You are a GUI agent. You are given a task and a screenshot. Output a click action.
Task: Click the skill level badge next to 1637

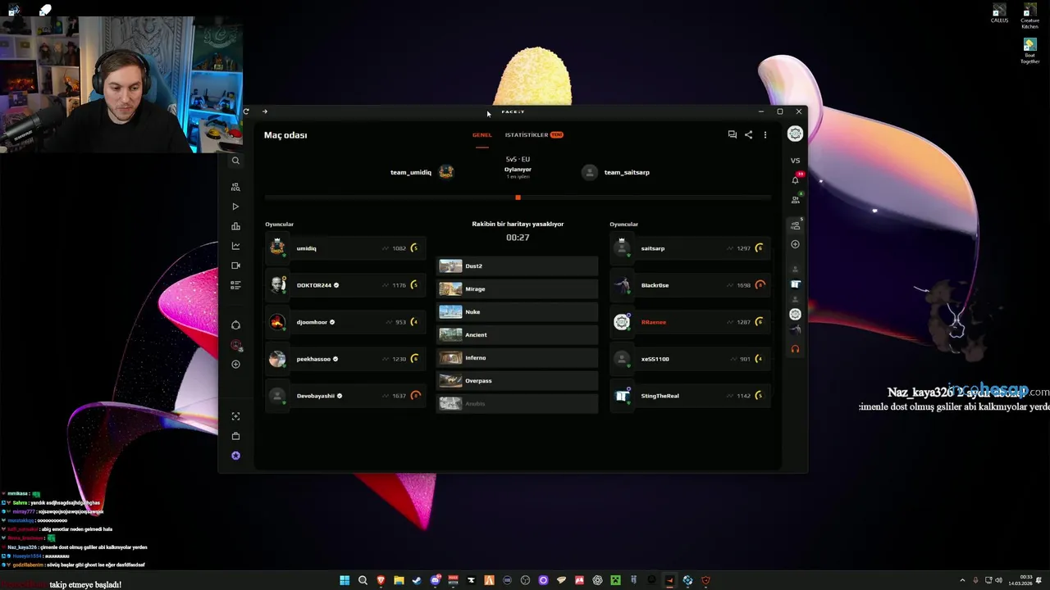(416, 396)
